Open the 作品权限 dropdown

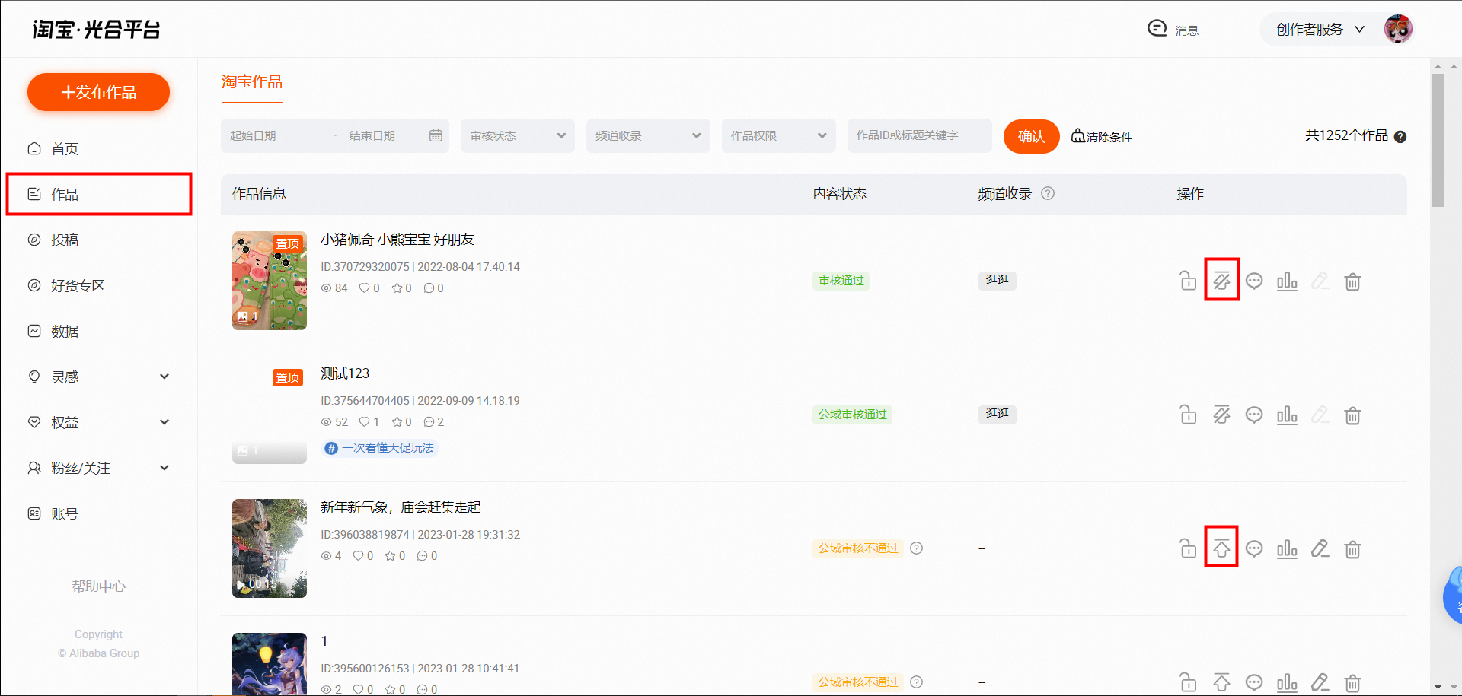point(779,135)
